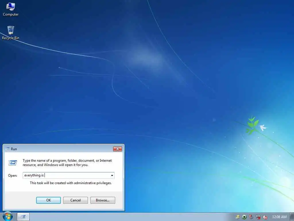Click the muted volume tray icon
Image resolution: width=294 pixels, height=221 pixels.
[265, 217]
